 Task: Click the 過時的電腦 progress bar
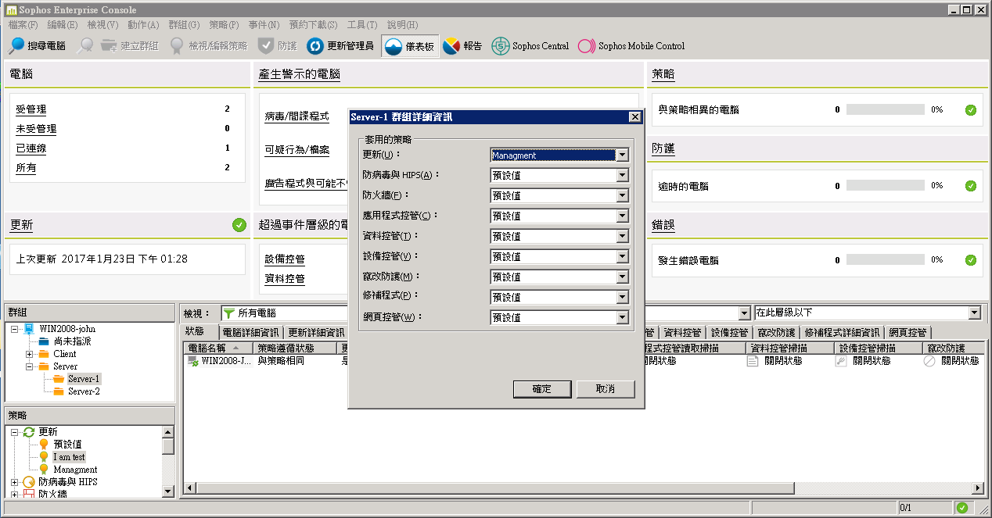(886, 186)
